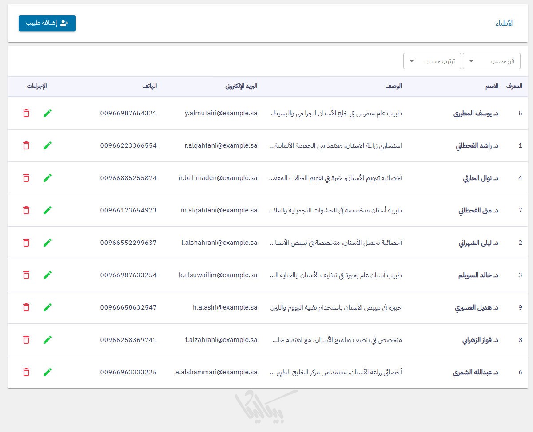Screen dimensions: 533x432
Task: Click email n.bahmaden@example.sa
Action: 218,178
